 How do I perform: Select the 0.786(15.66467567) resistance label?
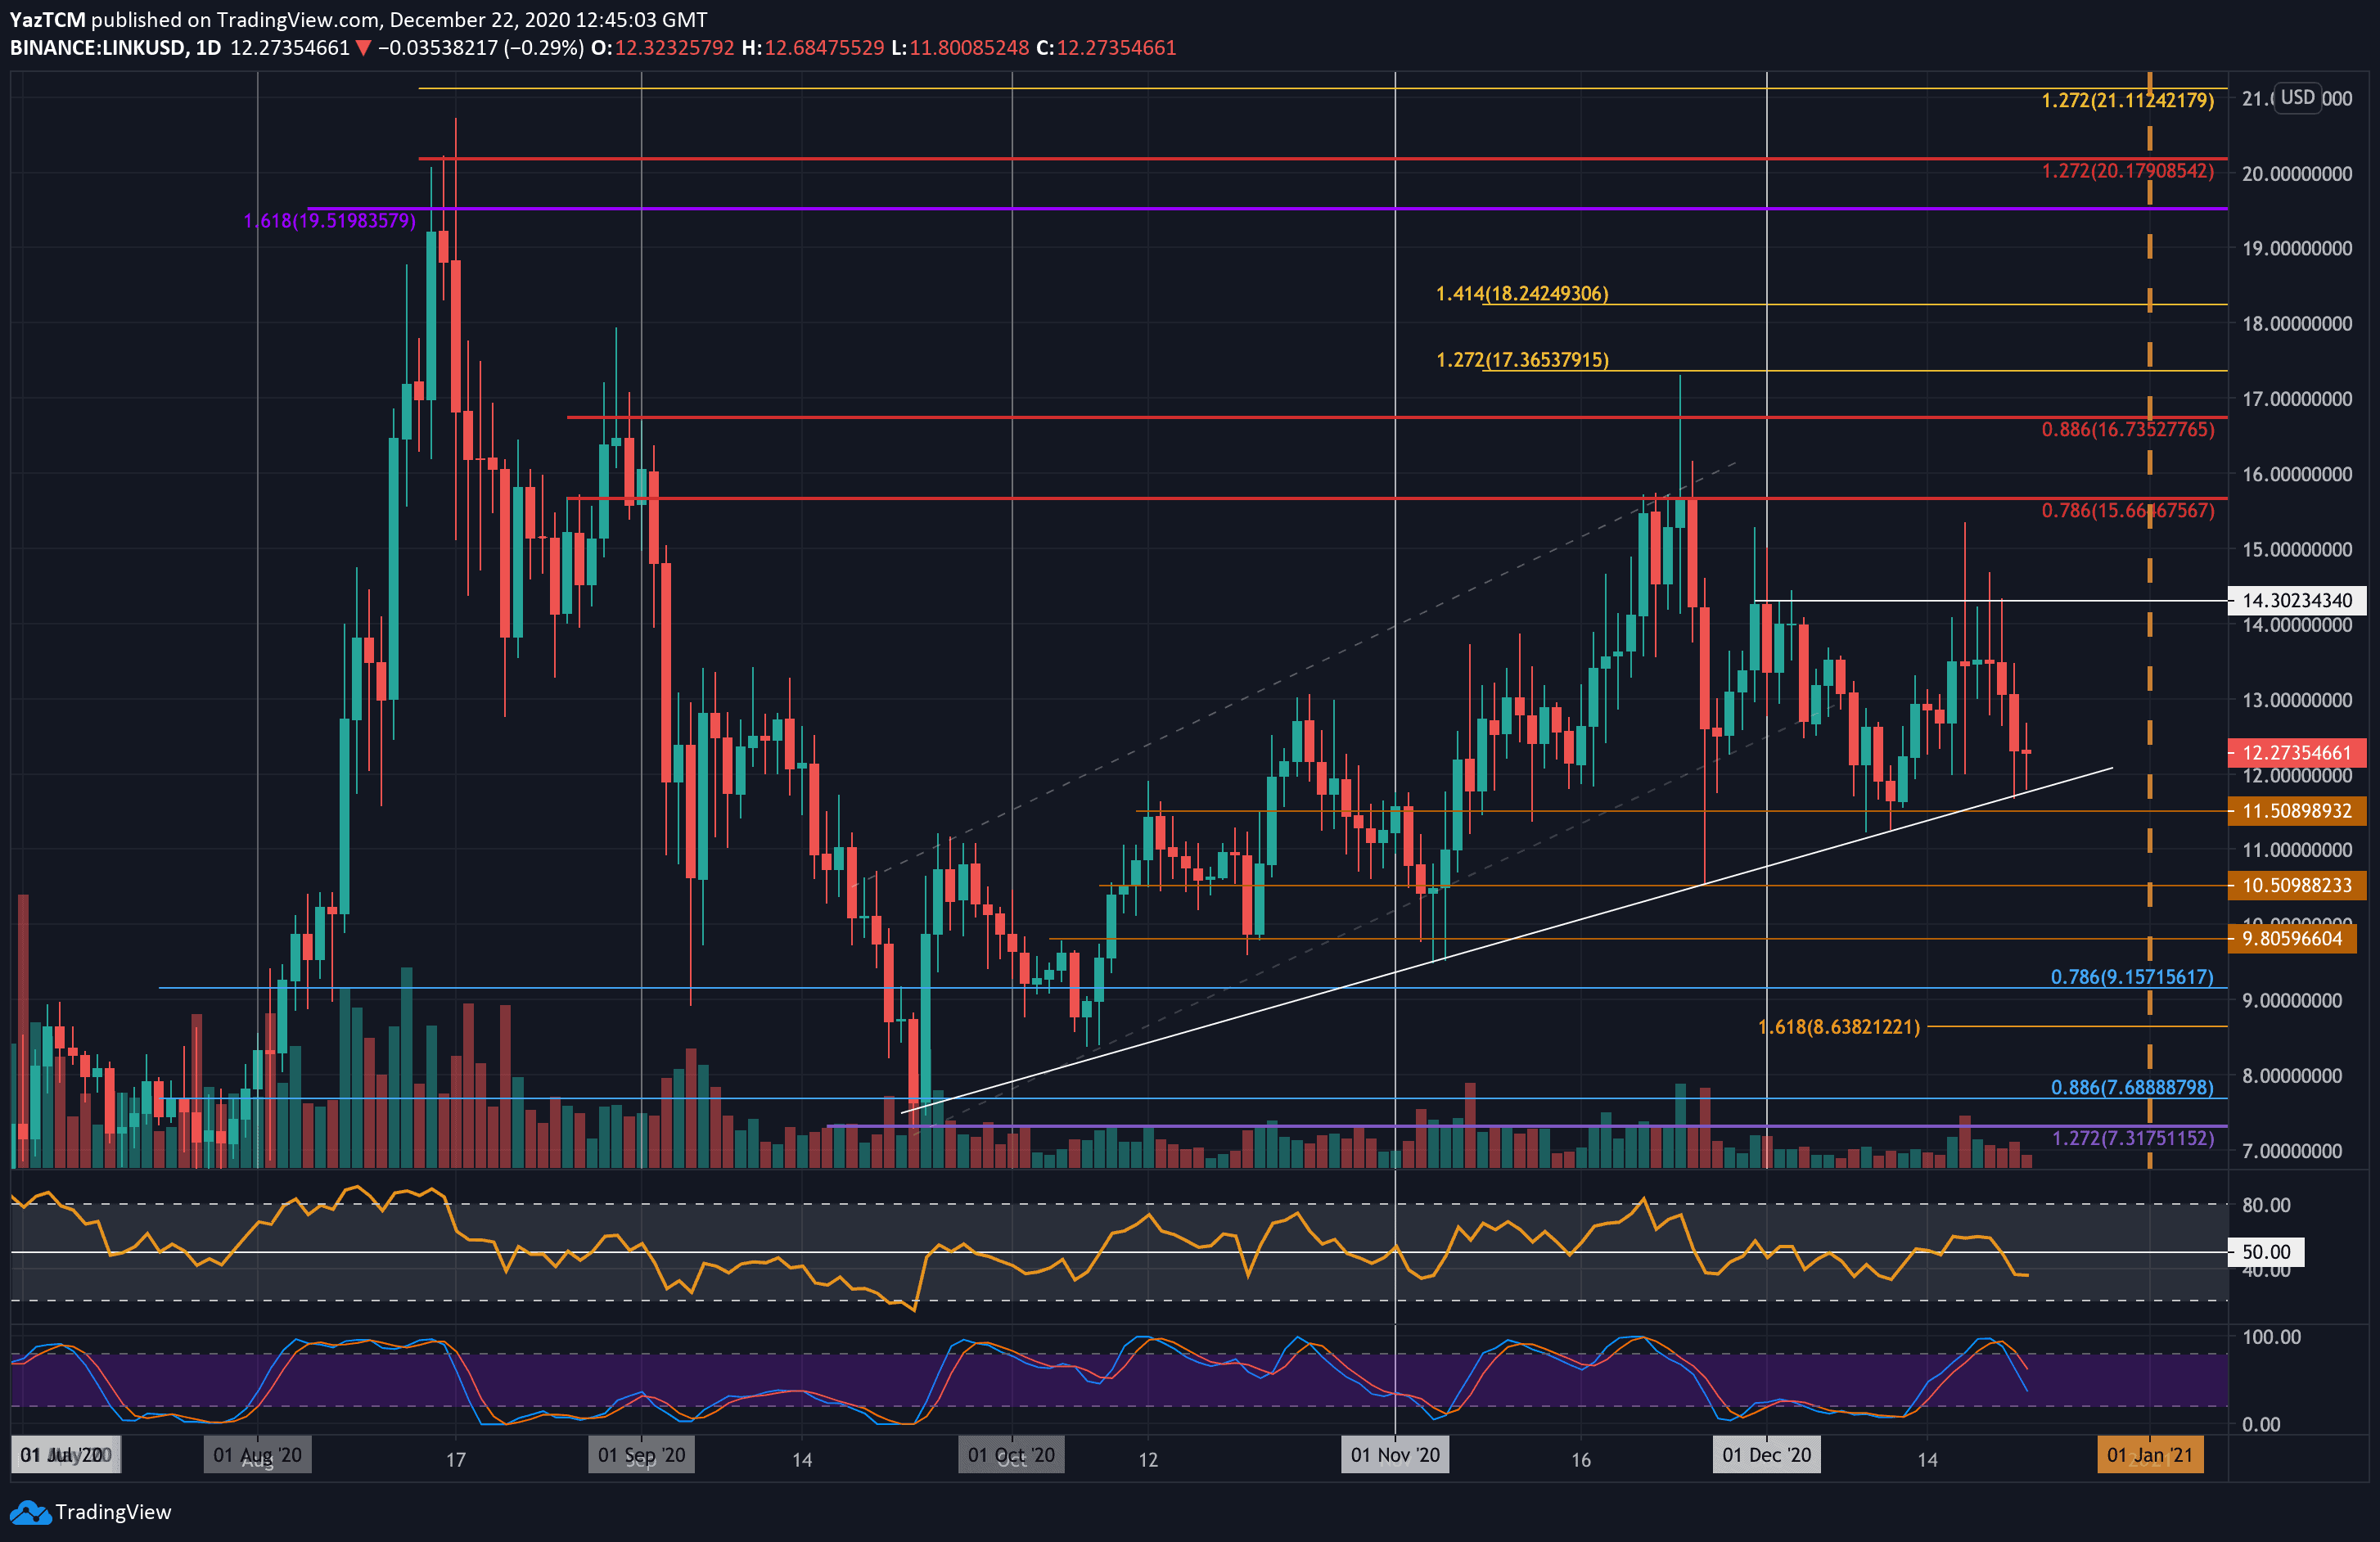(2127, 510)
